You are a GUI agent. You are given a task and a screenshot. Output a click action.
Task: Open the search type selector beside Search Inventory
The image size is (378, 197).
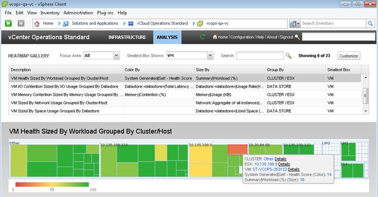[x=295, y=23]
